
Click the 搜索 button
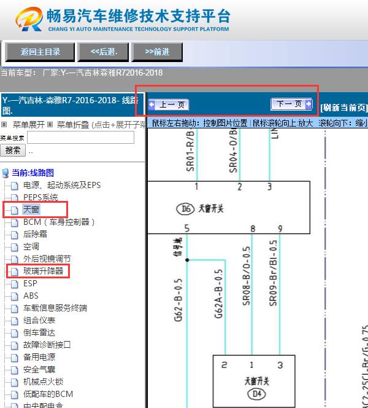pyautogui.click(x=13, y=151)
